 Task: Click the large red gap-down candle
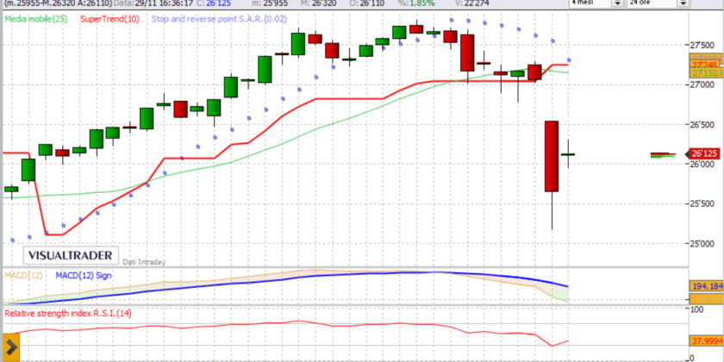552,156
